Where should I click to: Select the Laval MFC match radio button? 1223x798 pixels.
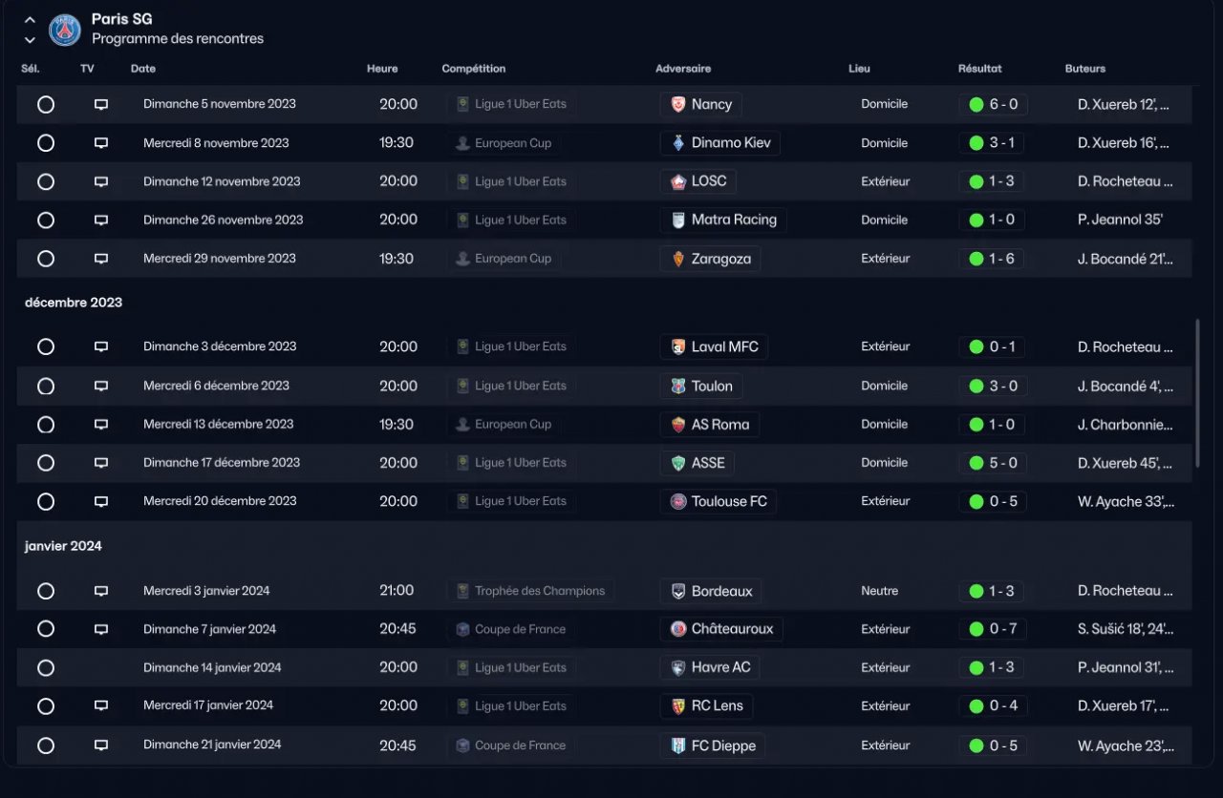(x=46, y=347)
